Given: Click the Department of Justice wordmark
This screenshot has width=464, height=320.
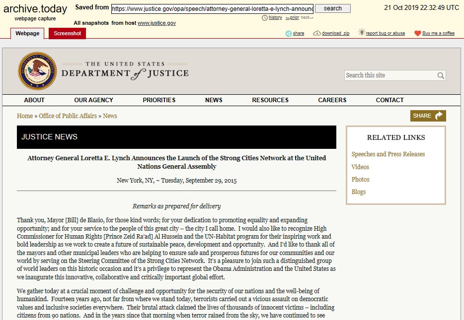Looking at the screenshot, I should pos(125,71).
